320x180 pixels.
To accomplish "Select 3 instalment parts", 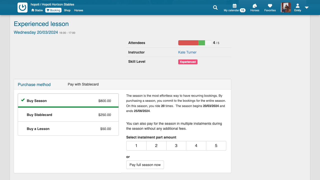I will [x=176, y=146].
